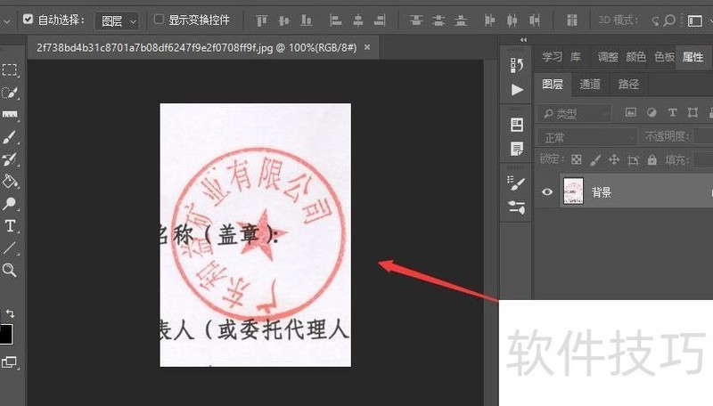713x406 pixels.
Task: Select the 背景 layer thumbnail
Action: coord(573,191)
